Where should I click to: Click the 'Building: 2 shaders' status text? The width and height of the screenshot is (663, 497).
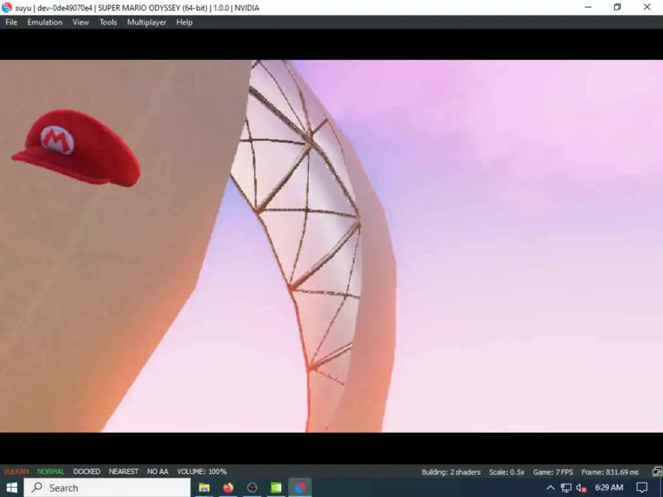point(451,472)
